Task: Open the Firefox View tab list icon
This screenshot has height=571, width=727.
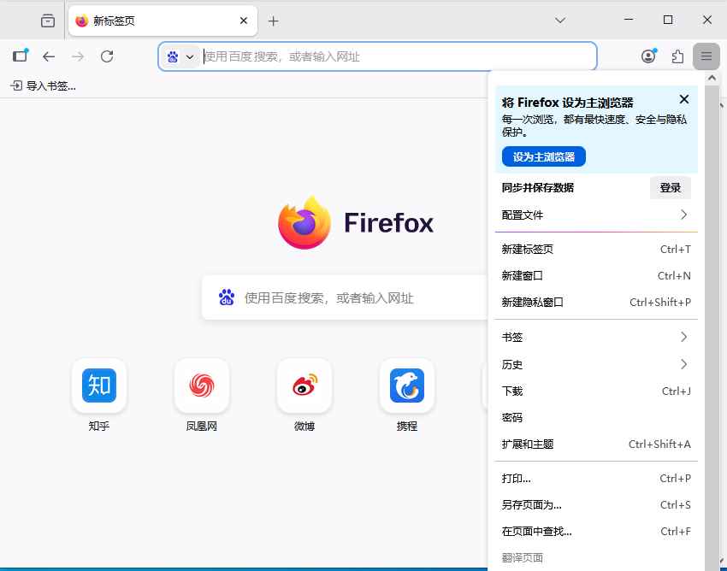Action: (48, 21)
